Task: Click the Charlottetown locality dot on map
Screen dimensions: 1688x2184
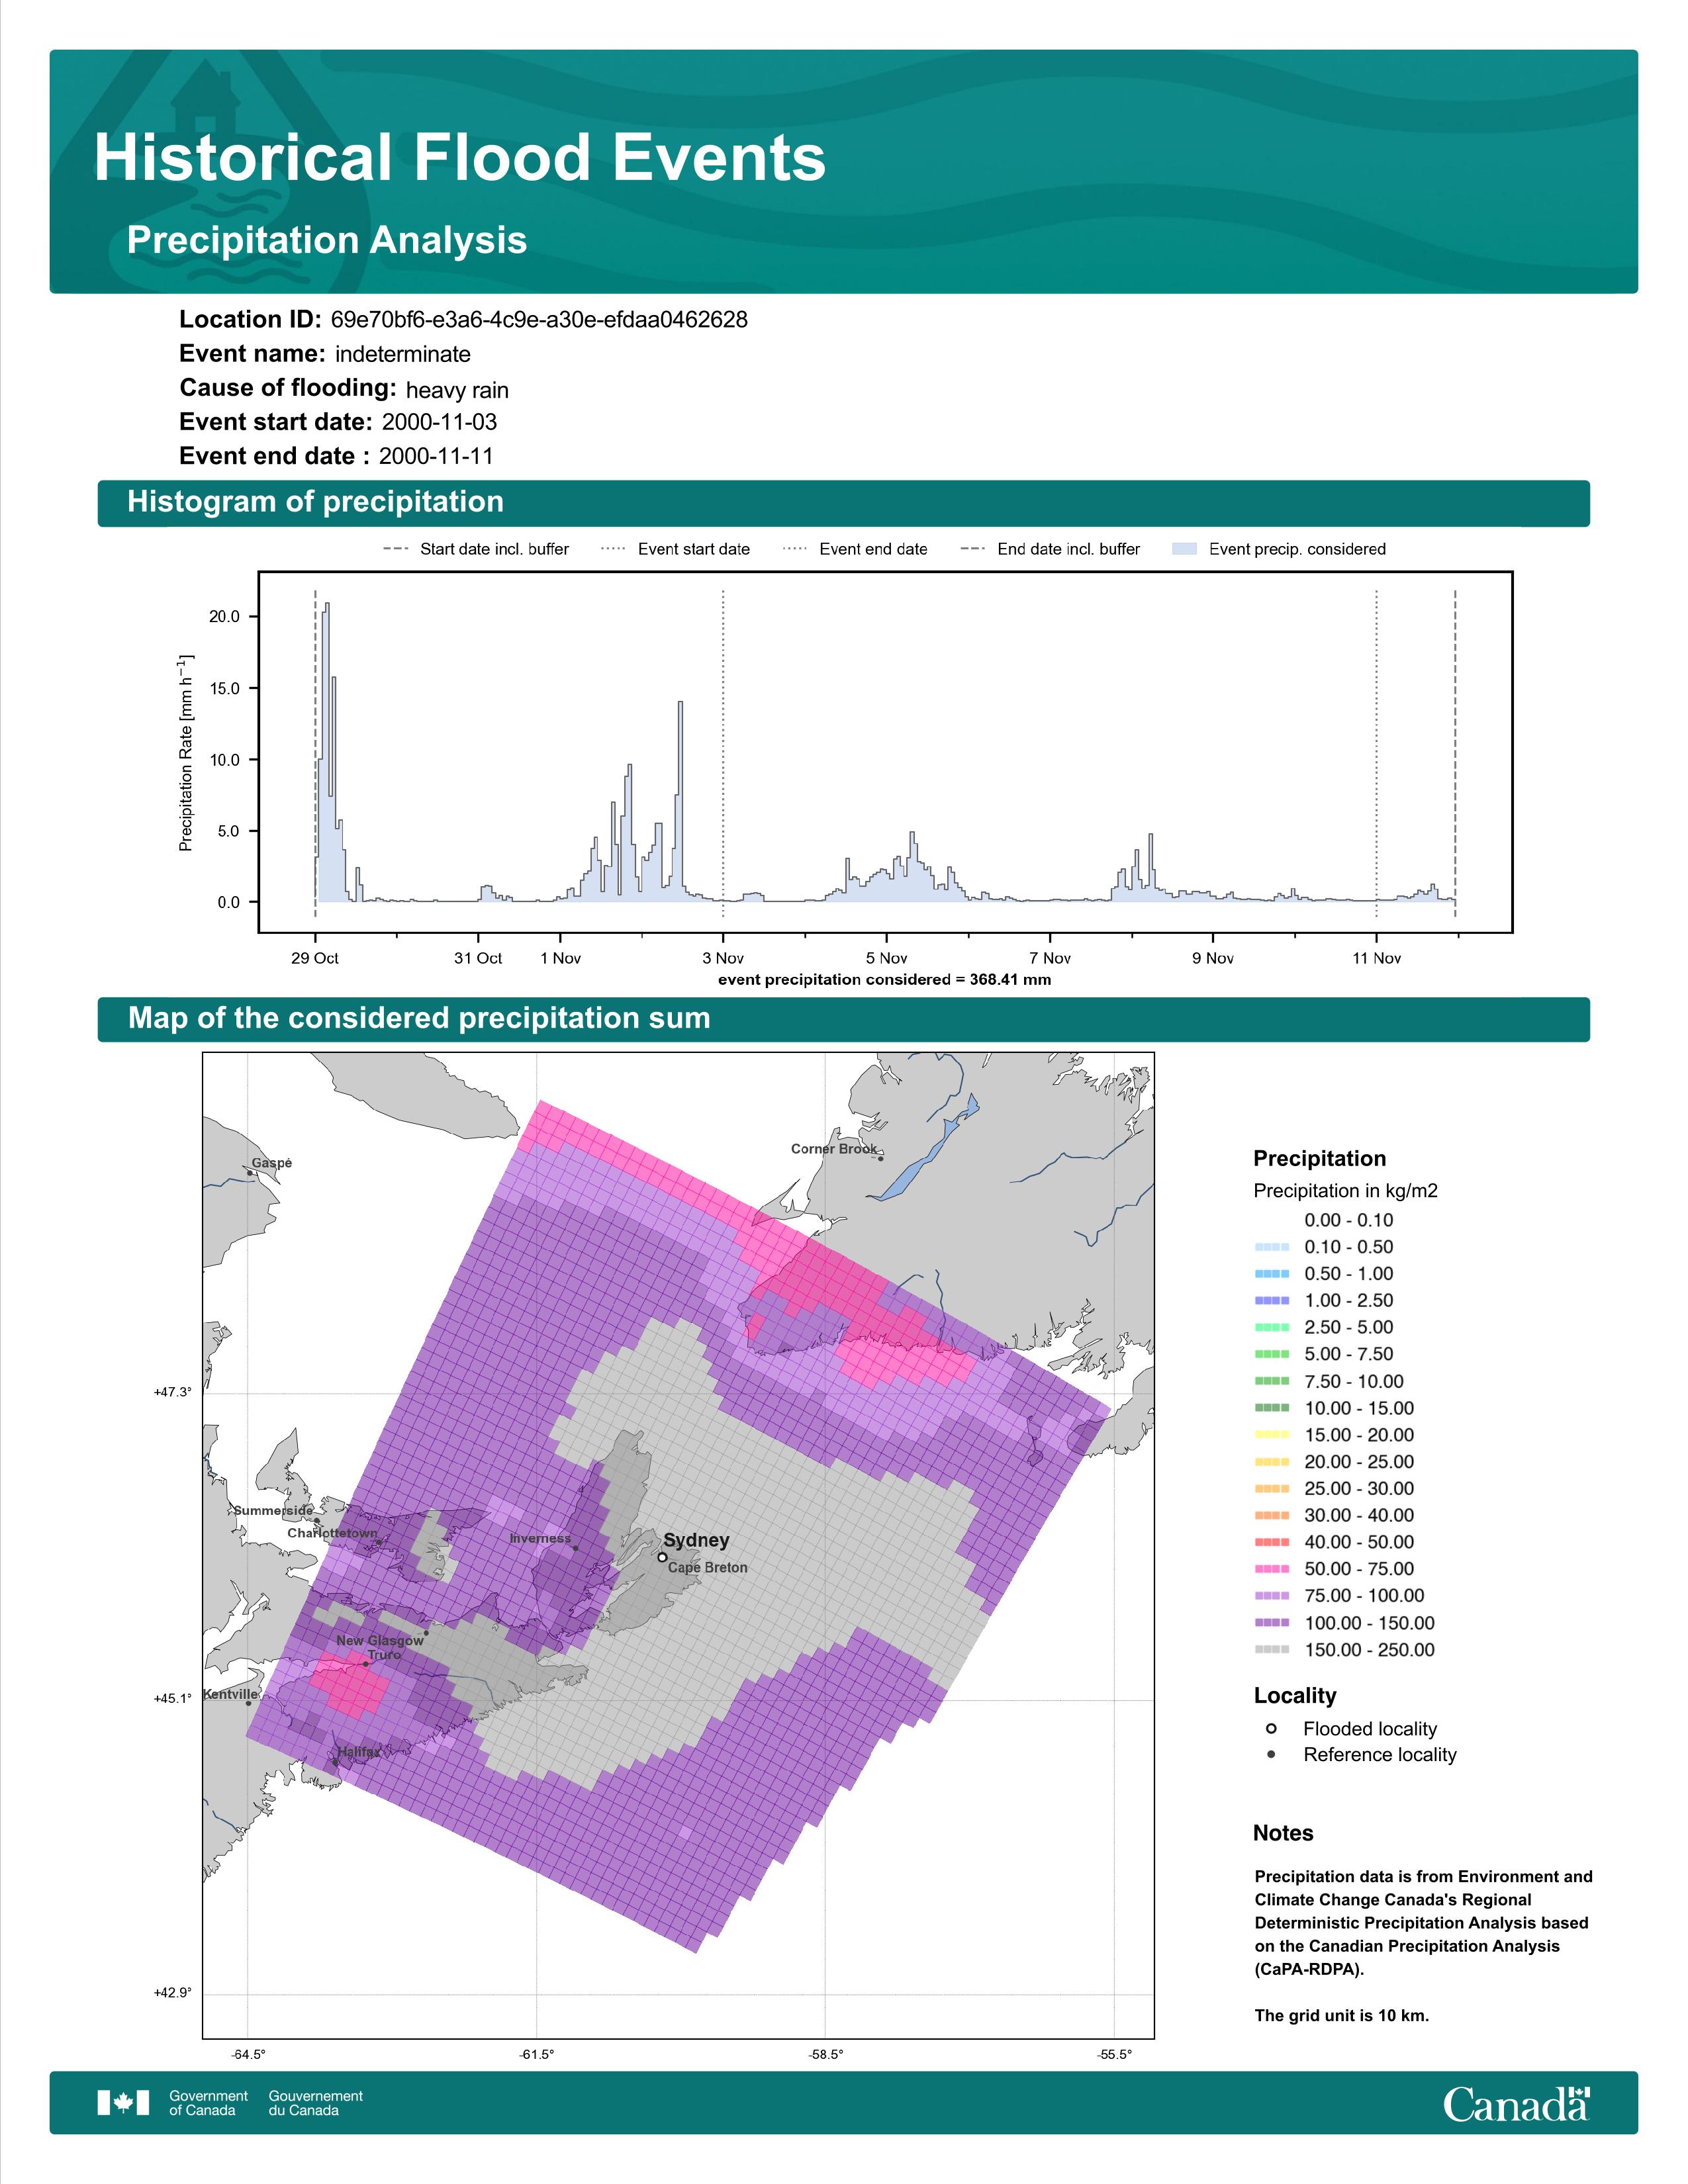Action: pos(379,1542)
